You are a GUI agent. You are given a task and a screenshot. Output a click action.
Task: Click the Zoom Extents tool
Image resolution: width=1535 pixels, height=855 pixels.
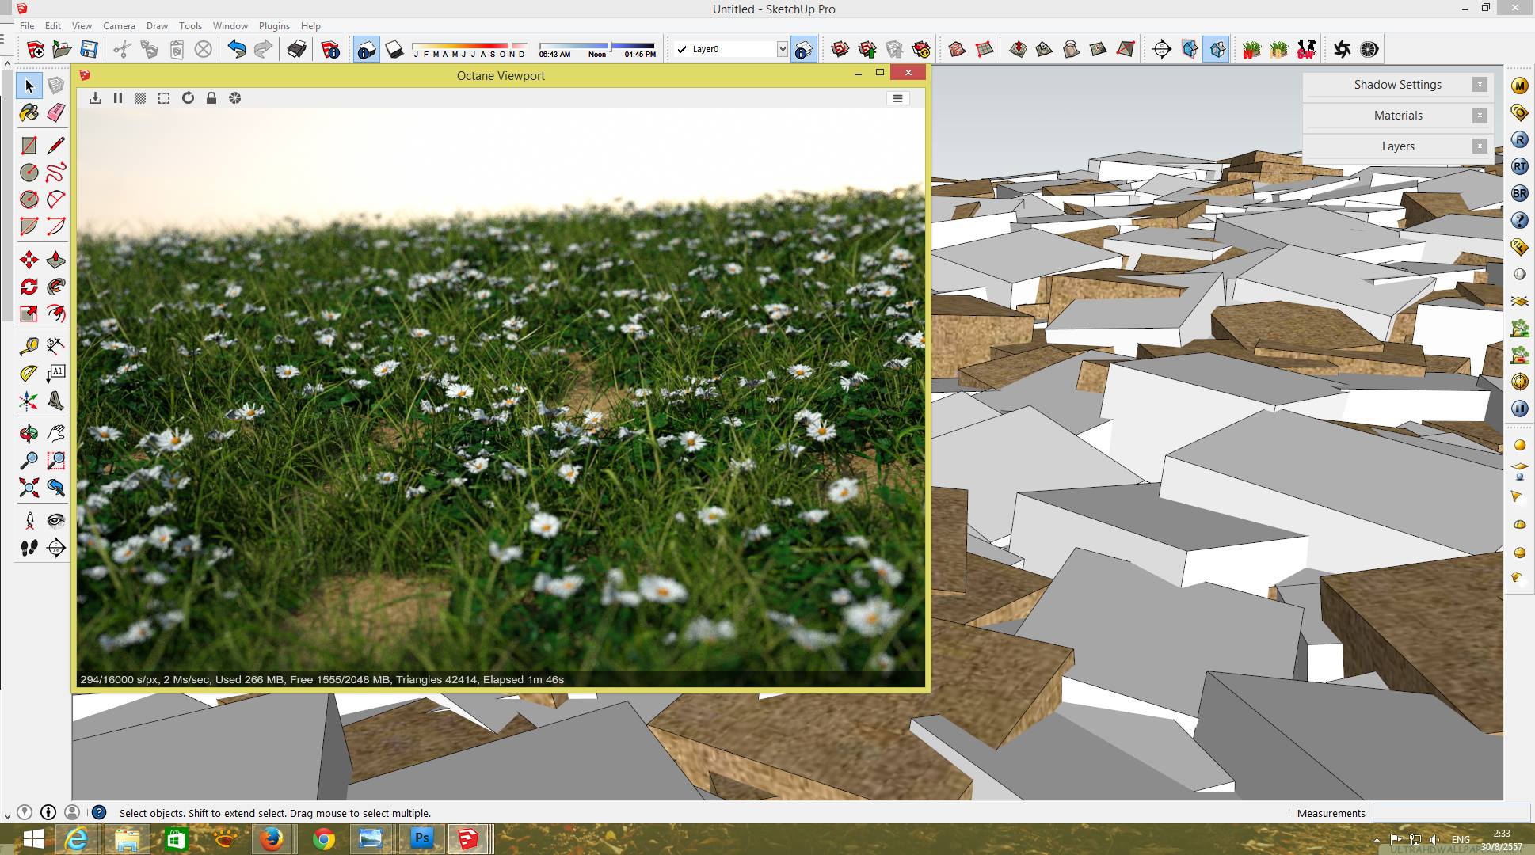click(x=29, y=487)
